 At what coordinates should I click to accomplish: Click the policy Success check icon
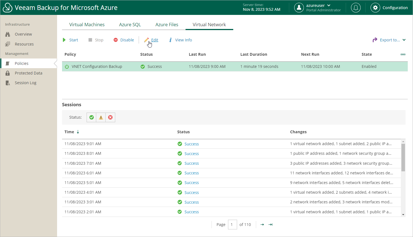tap(143, 66)
